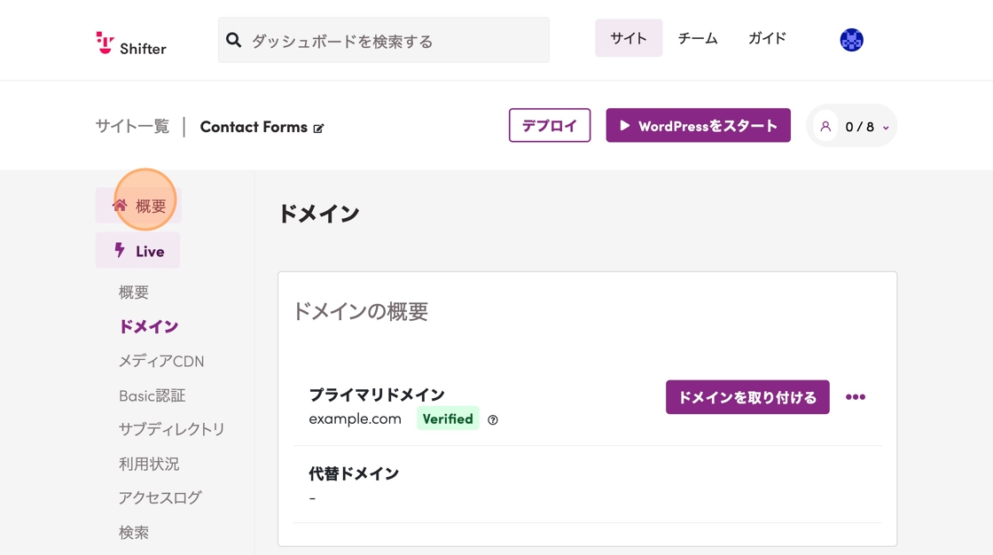Viewport: 993px width, 555px height.
Task: Click the ドメインを取り付ける button
Action: pyautogui.click(x=747, y=397)
